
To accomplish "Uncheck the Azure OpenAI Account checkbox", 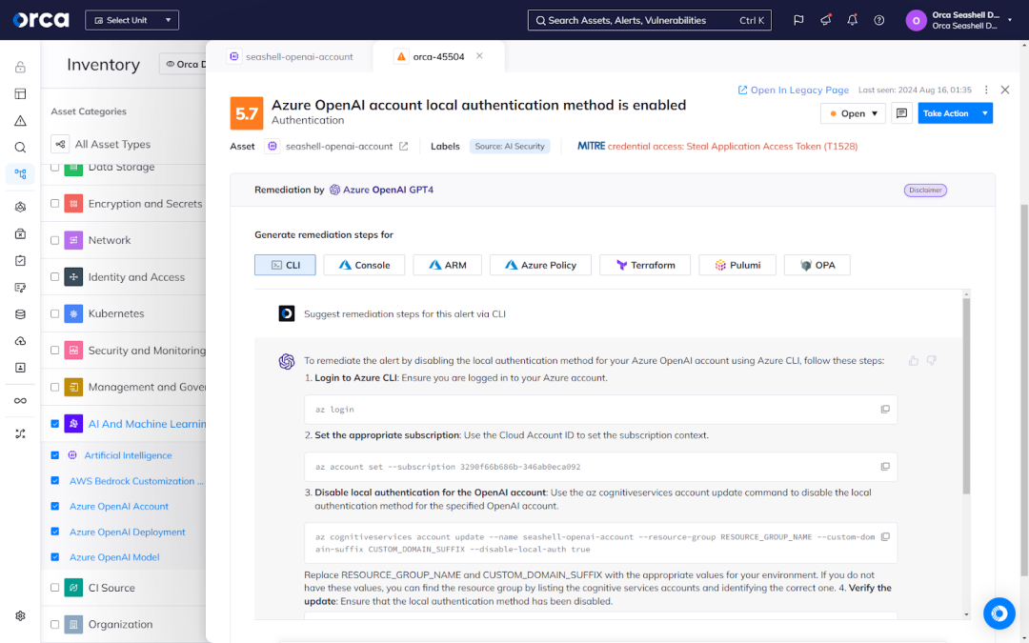I will tap(55, 507).
